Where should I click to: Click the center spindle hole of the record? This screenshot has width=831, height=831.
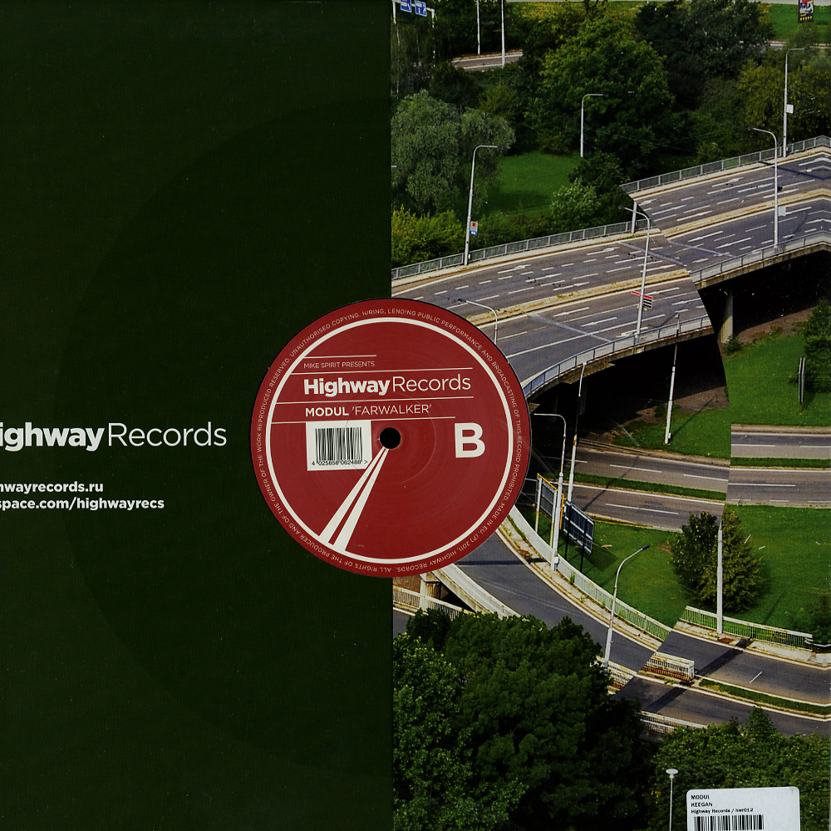(390, 438)
